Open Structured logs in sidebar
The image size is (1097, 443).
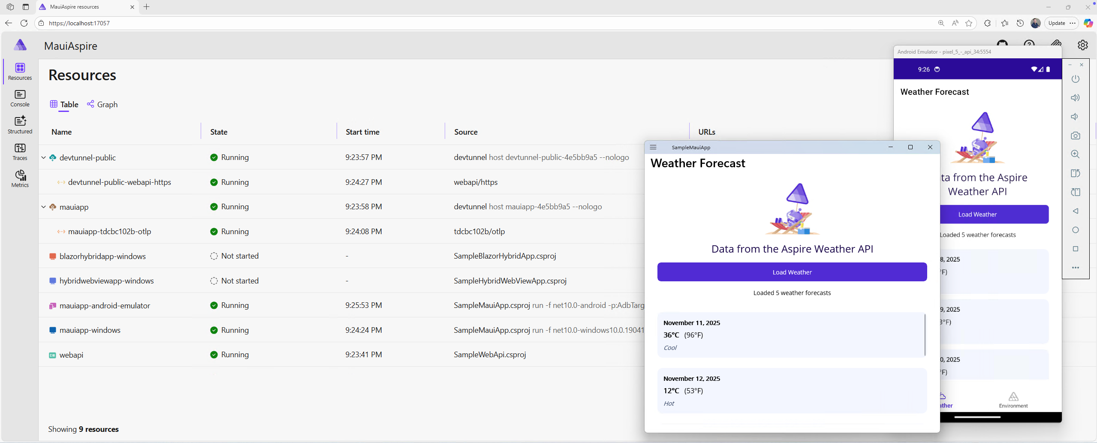click(20, 125)
